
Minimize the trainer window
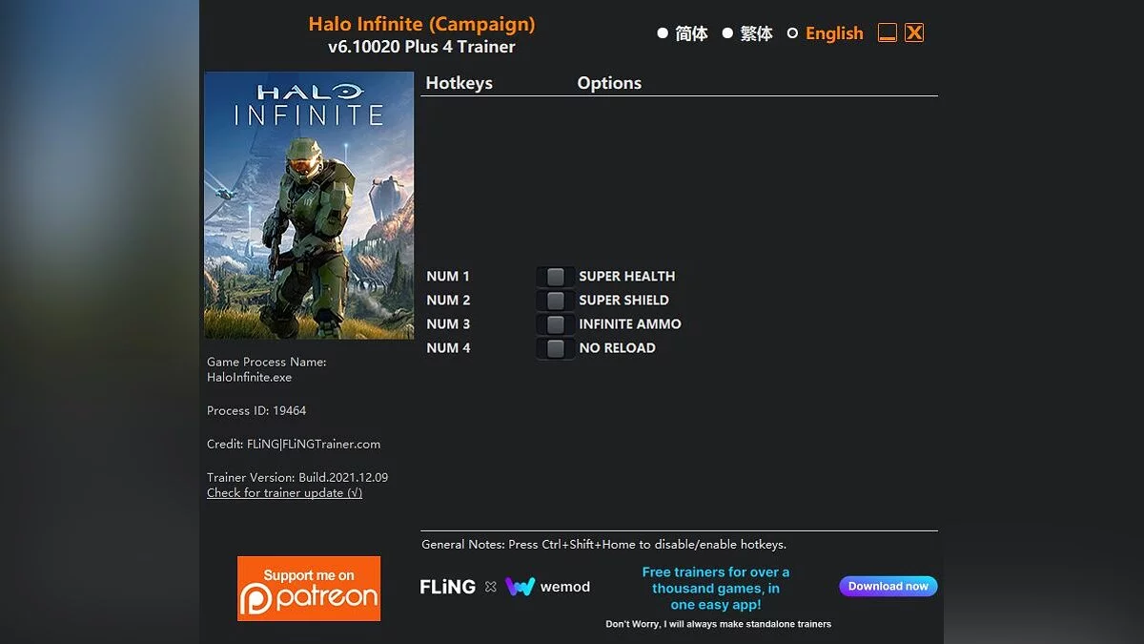click(888, 33)
